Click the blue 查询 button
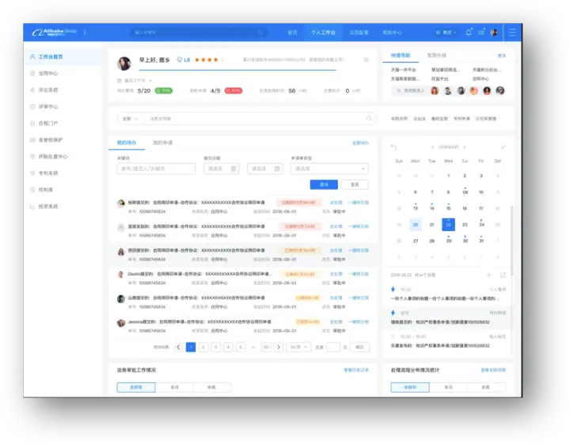Image resolution: width=570 pixels, height=445 pixels. pos(324,184)
